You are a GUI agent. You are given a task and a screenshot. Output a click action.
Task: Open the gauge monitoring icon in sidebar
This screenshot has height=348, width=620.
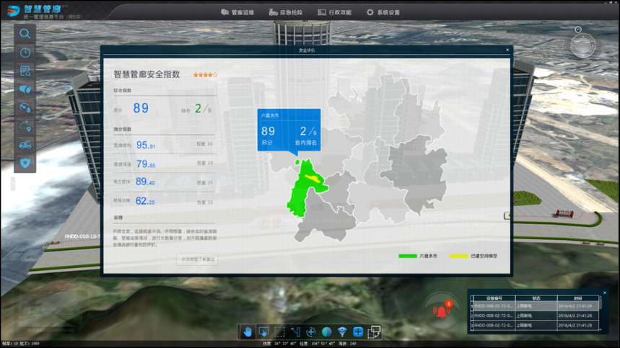click(x=25, y=108)
